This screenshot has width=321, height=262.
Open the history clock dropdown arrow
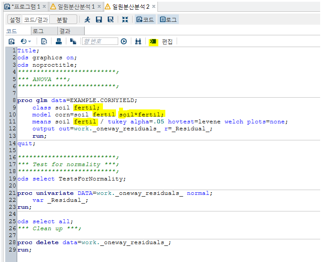pyautogui.click(x=30, y=41)
